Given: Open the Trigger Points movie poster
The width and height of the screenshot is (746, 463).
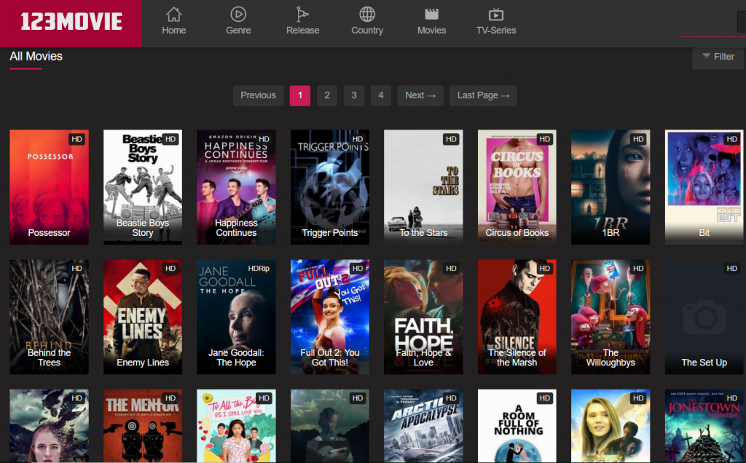Looking at the screenshot, I should [330, 187].
